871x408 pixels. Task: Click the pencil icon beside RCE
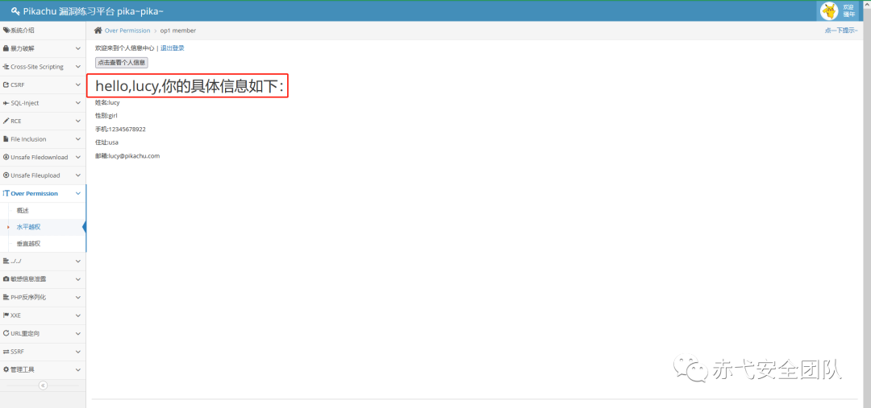pyautogui.click(x=6, y=121)
